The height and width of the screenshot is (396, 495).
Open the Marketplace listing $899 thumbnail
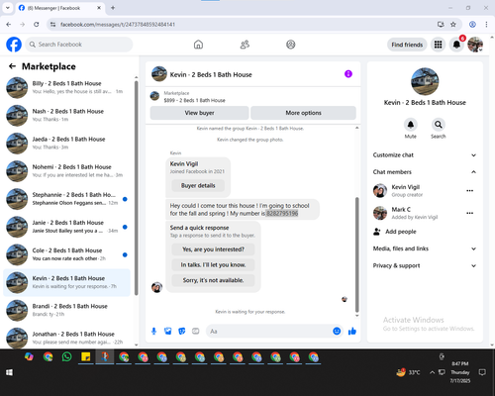[154, 96]
